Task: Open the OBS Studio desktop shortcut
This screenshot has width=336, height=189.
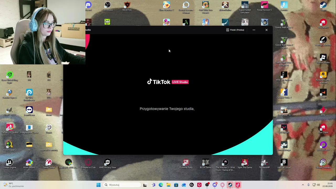Action: [x=108, y=6]
